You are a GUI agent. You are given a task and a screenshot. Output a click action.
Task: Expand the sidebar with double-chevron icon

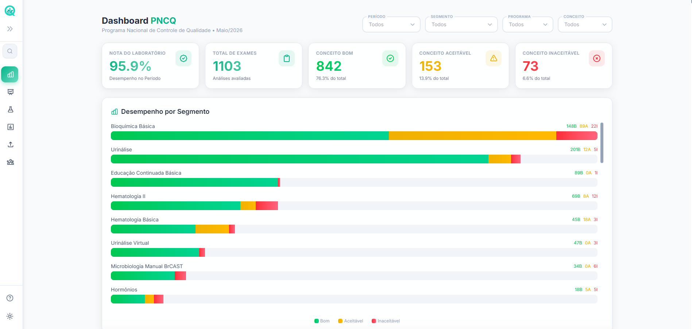[x=10, y=29]
